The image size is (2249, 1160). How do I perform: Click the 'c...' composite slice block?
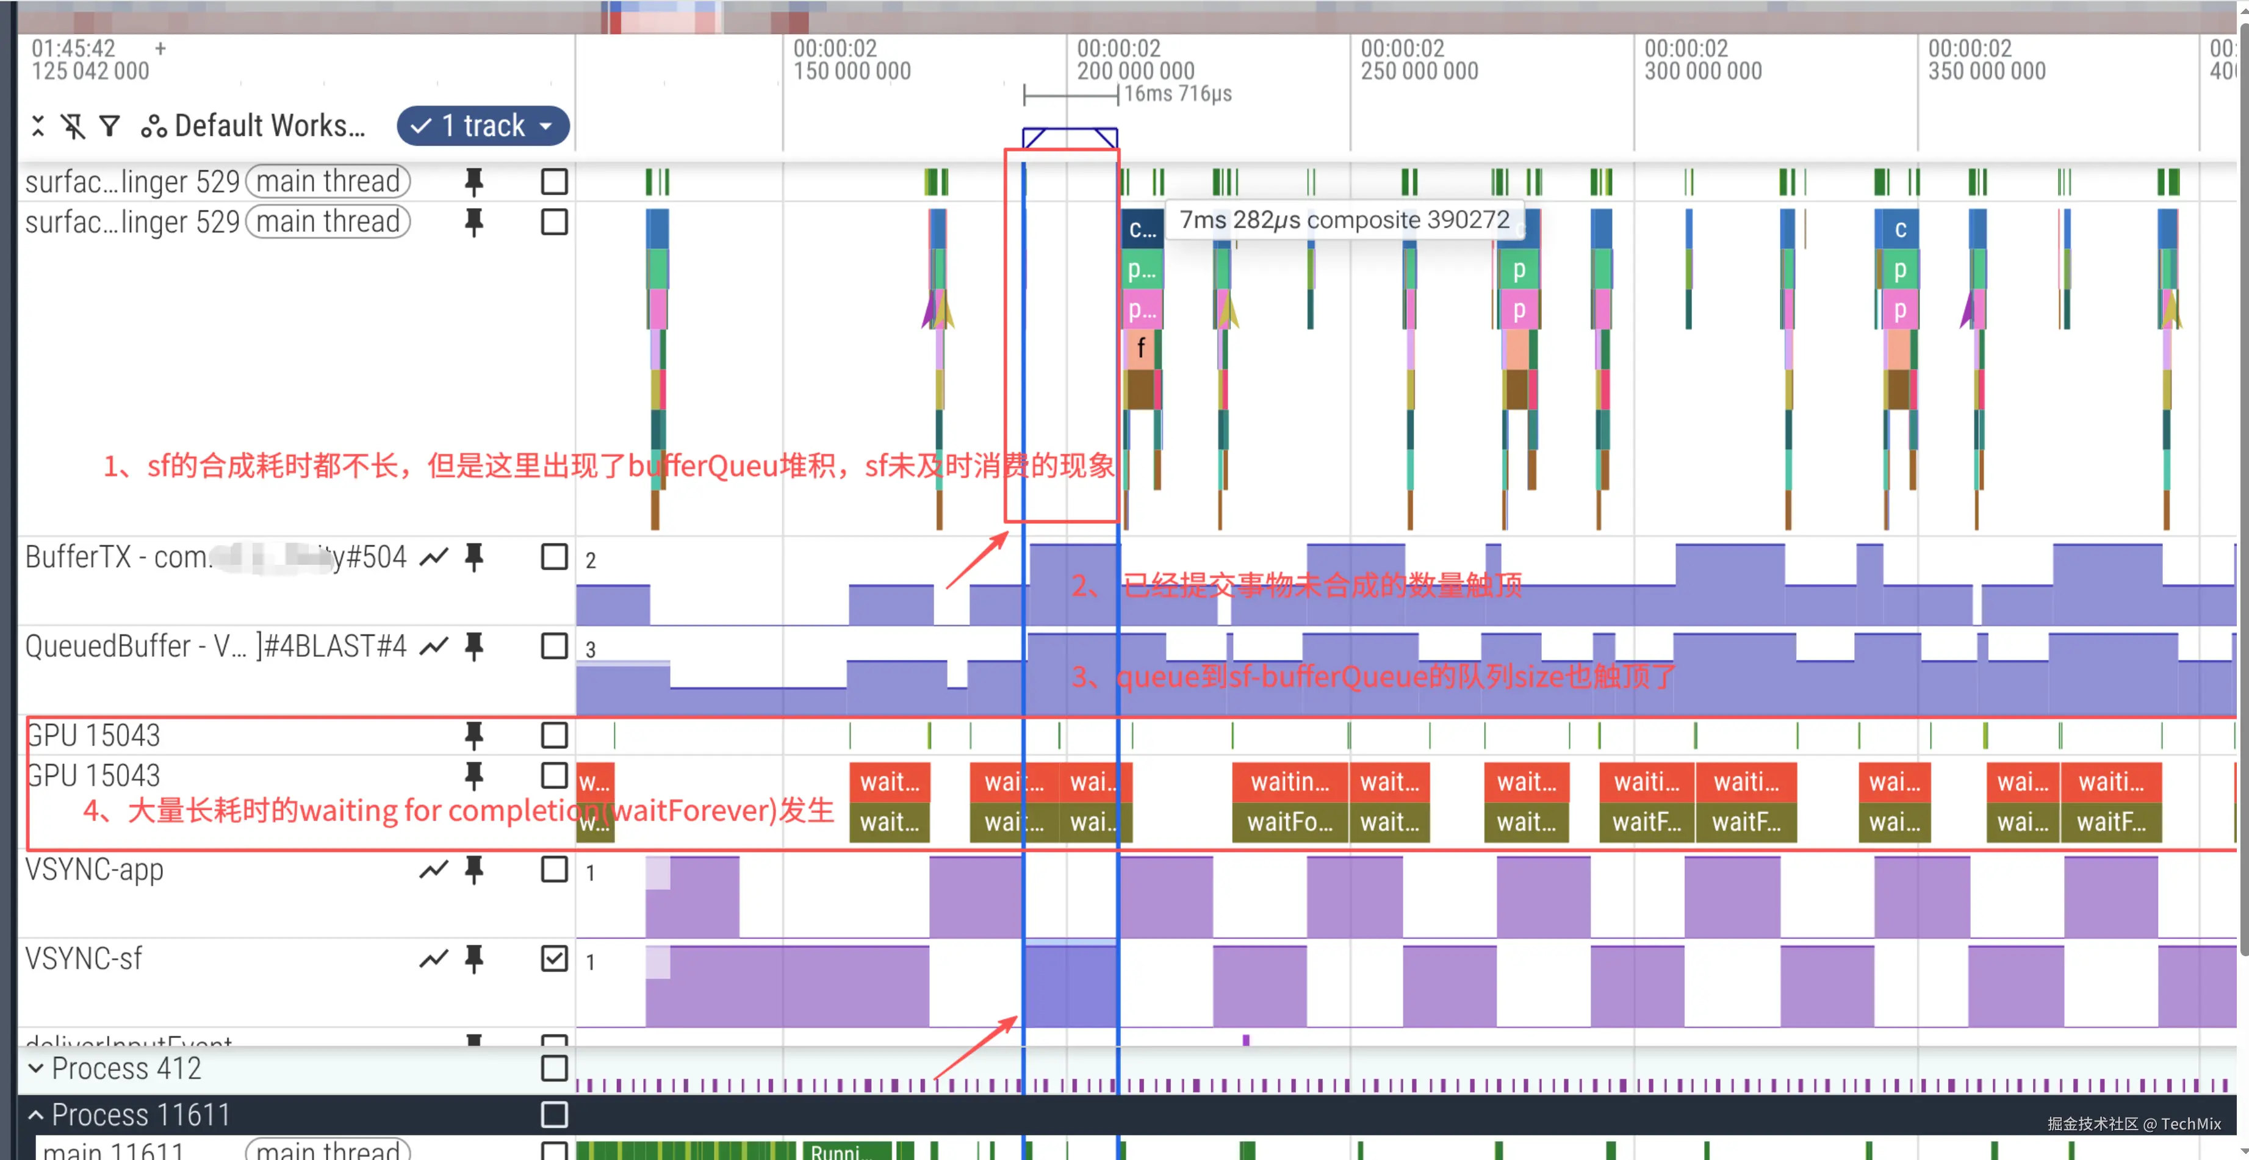coord(1141,229)
